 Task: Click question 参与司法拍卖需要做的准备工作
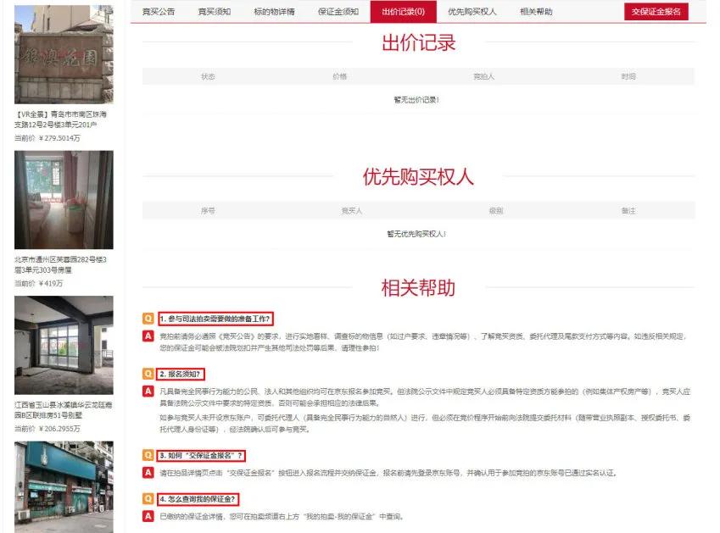pyautogui.click(x=214, y=319)
